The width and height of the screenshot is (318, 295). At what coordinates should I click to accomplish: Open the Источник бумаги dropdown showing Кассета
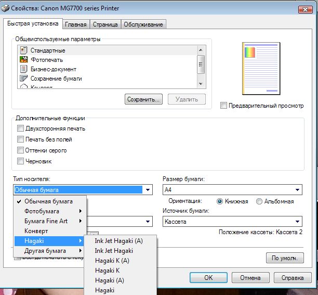point(232,222)
